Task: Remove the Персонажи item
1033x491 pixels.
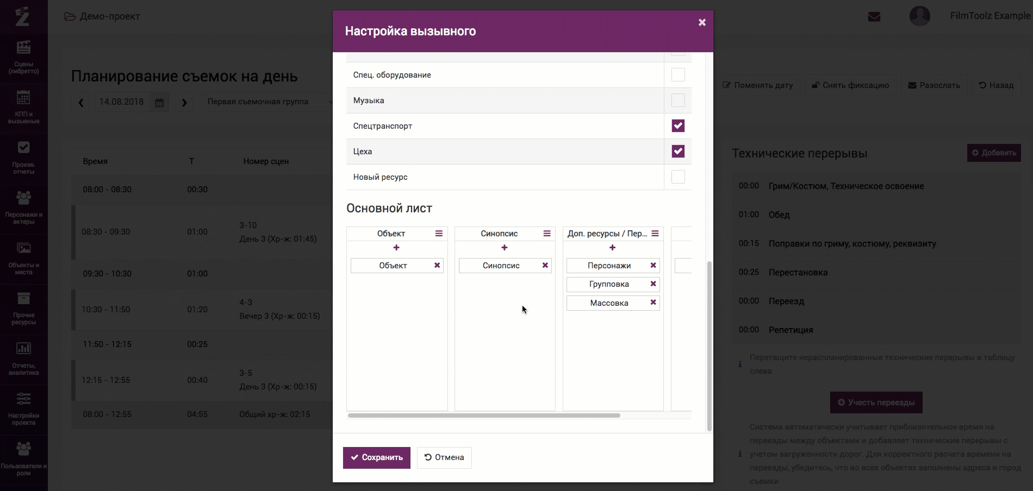Action: click(x=654, y=266)
